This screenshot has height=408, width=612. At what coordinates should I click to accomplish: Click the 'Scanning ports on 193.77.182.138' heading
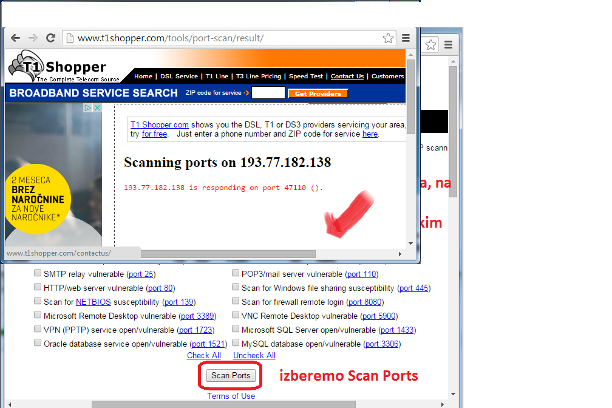[x=227, y=163]
